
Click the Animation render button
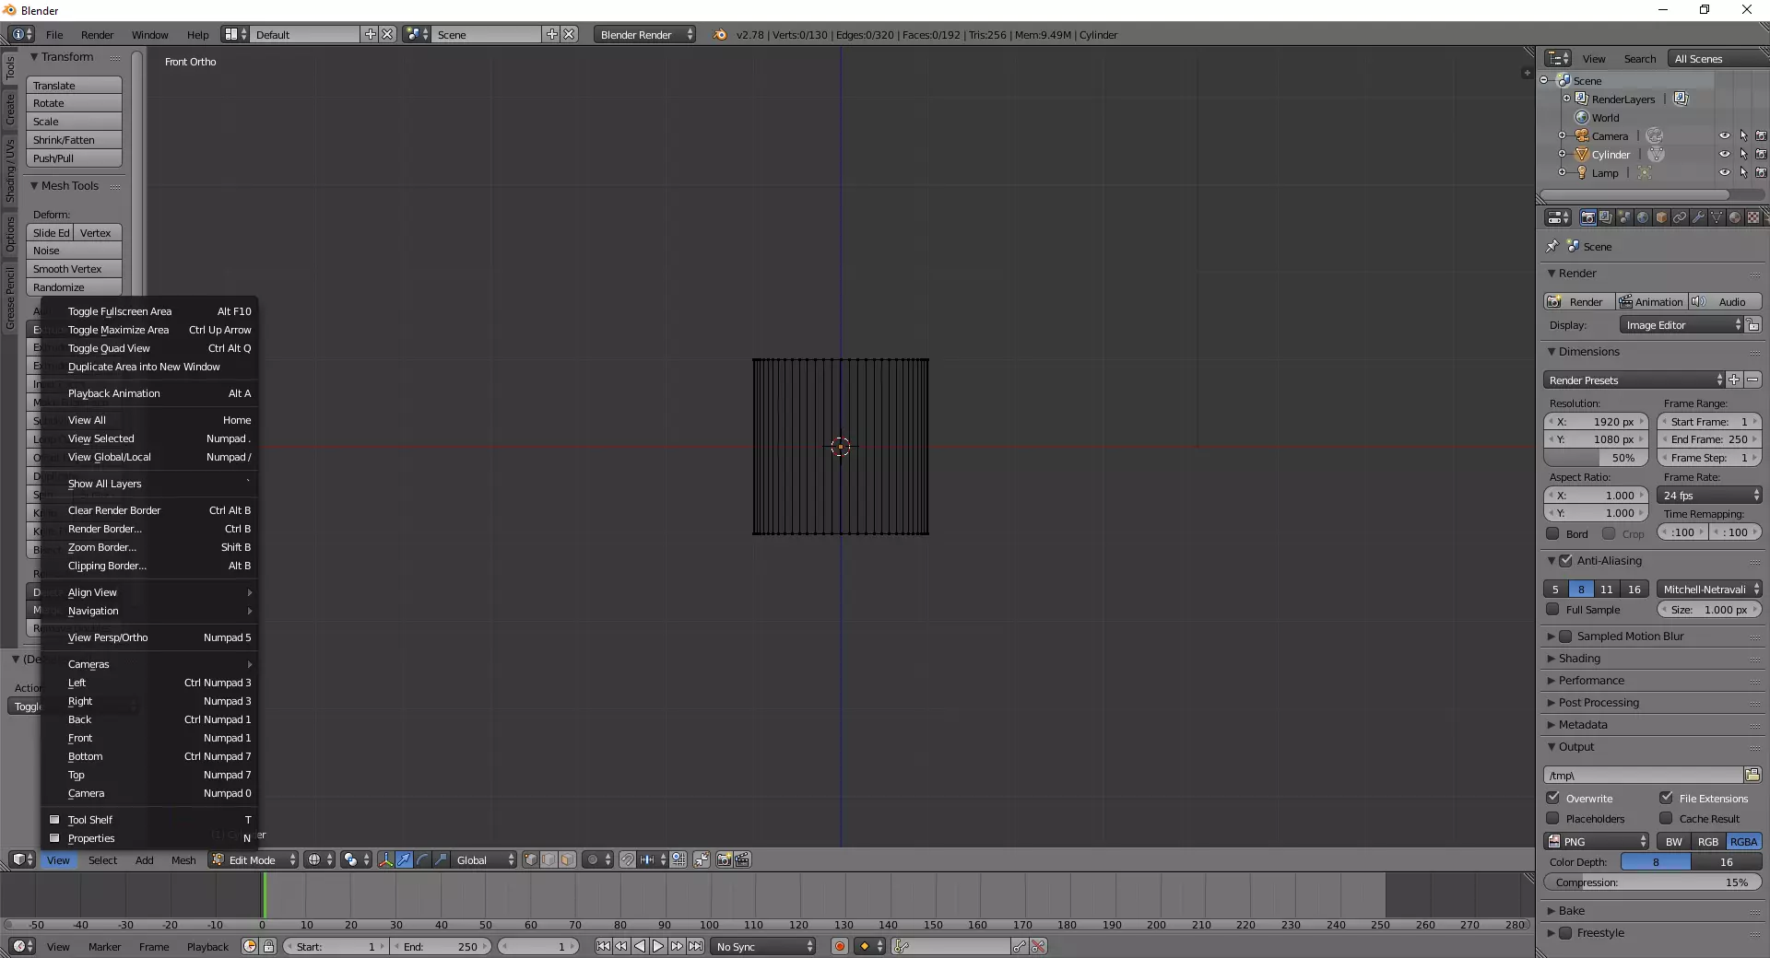point(1651,301)
